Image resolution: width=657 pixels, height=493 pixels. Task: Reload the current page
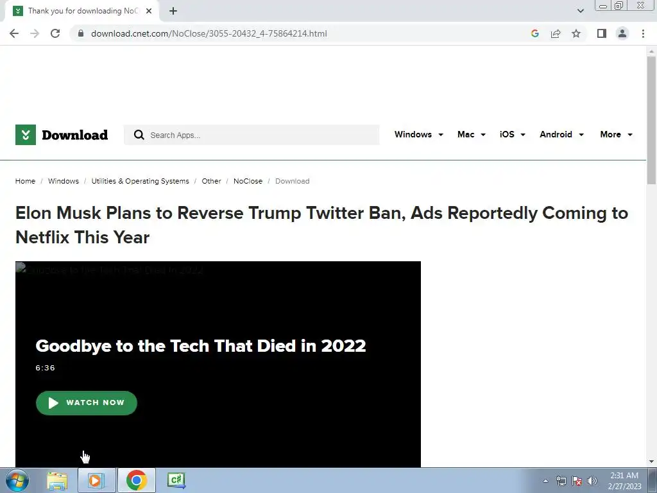click(x=55, y=33)
